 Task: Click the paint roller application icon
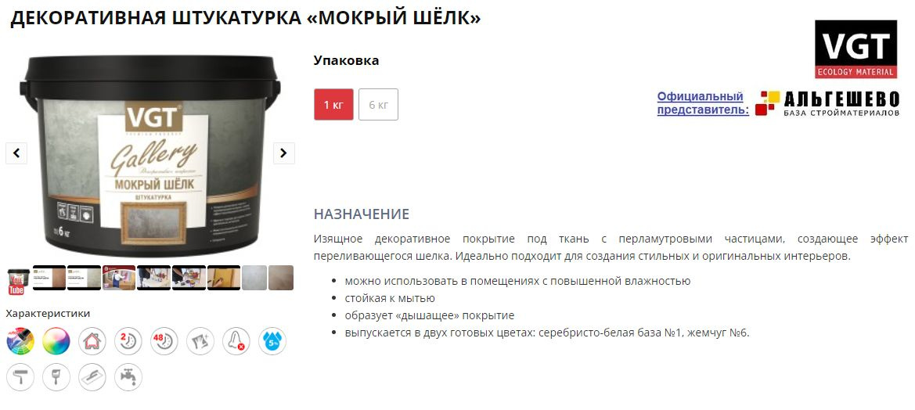point(20,377)
